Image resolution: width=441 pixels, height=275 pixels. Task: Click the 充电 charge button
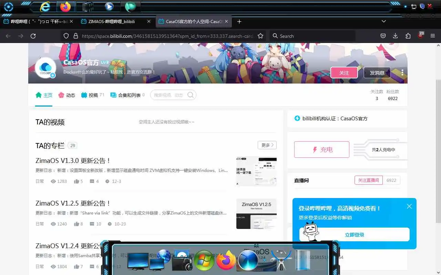(x=322, y=150)
